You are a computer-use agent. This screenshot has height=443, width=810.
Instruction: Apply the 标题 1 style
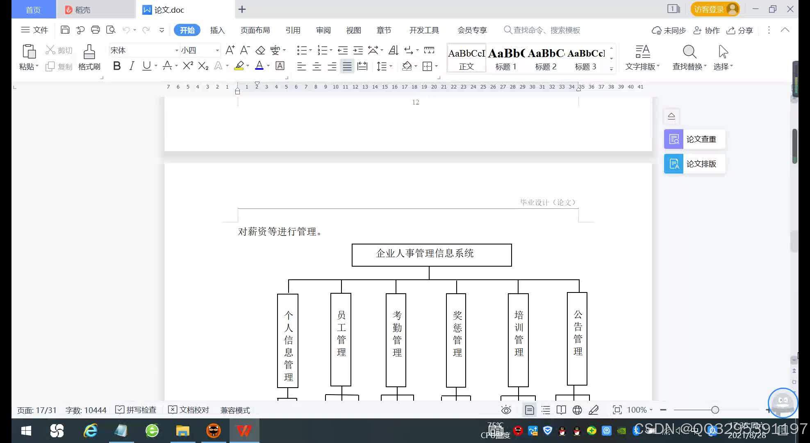[506, 58]
